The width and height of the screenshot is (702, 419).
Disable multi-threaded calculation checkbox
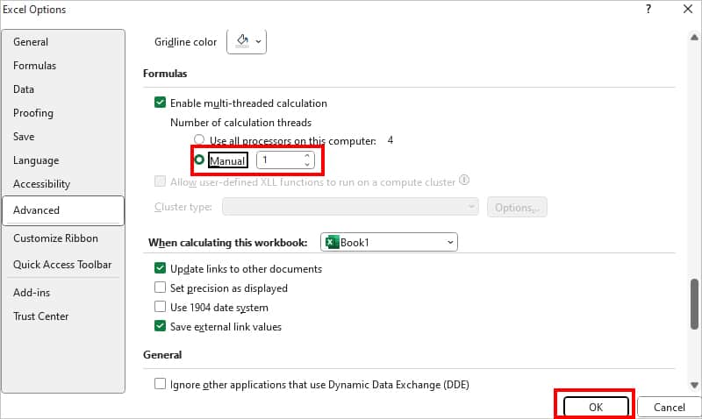[x=160, y=103]
